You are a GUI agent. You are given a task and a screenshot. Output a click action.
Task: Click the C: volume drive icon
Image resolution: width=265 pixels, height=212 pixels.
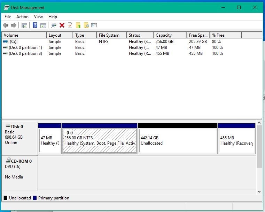(6, 41)
